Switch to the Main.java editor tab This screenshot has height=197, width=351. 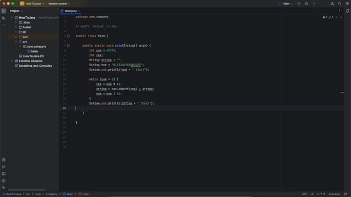(70, 11)
